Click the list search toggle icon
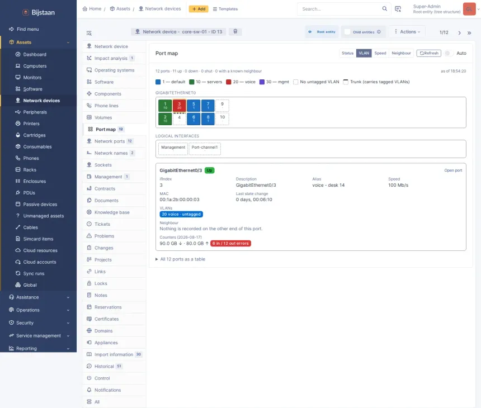The width and height of the screenshot is (481, 408). coord(89,33)
